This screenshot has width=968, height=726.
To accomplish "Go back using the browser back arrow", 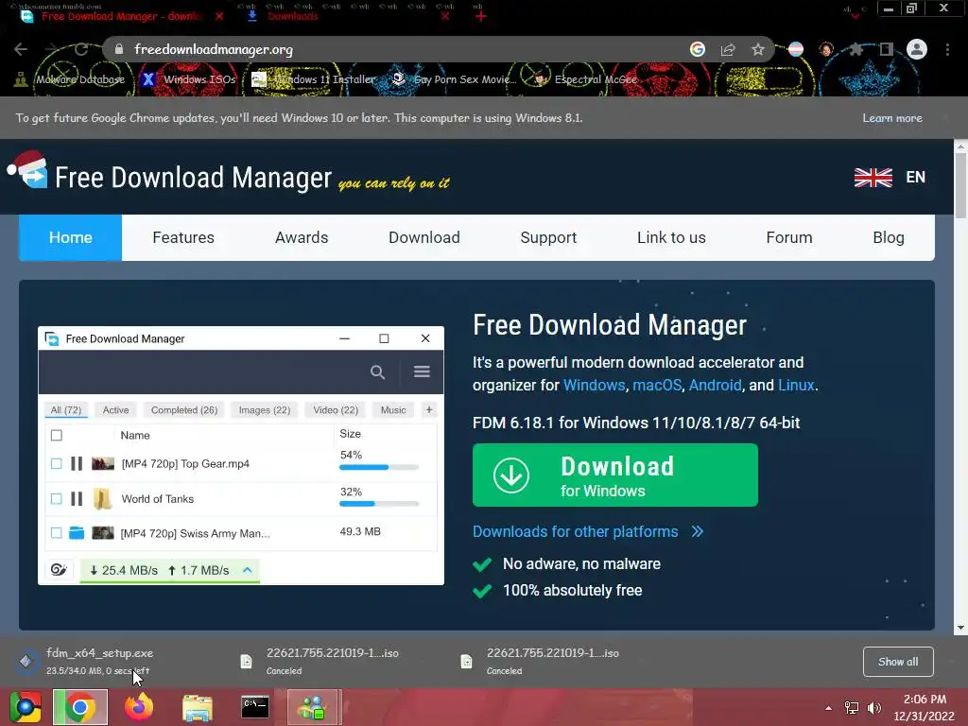I will coord(21,49).
